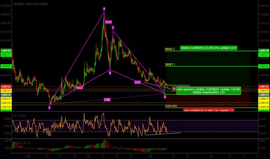Screen dimensions: 270x159
Task: Click the 0.00002000 level on right price scale
Action: pos(264,32)
